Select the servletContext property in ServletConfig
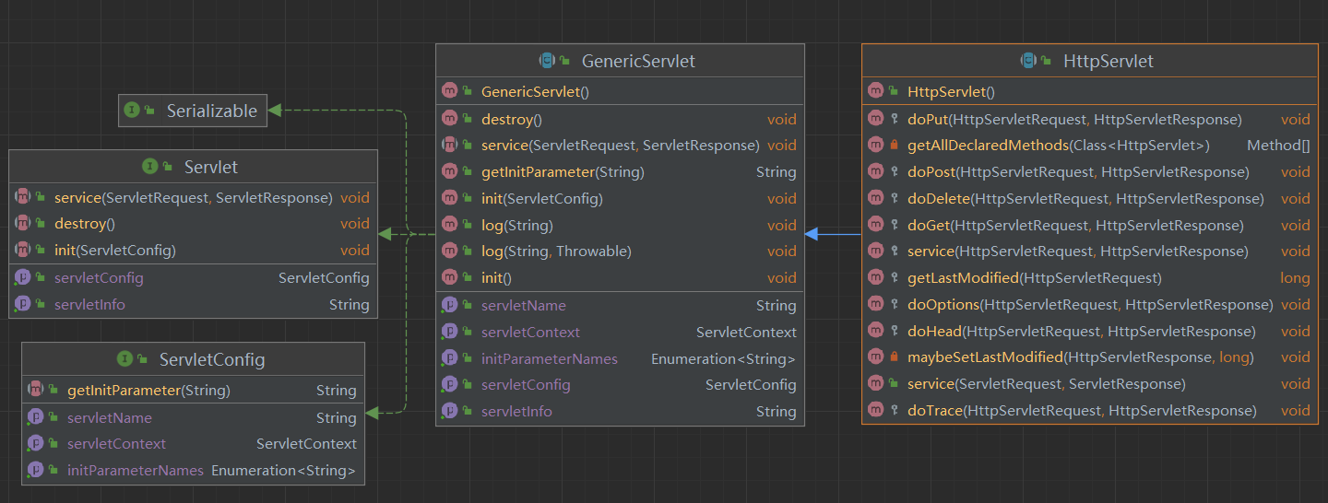This screenshot has height=503, width=1328. (116, 444)
